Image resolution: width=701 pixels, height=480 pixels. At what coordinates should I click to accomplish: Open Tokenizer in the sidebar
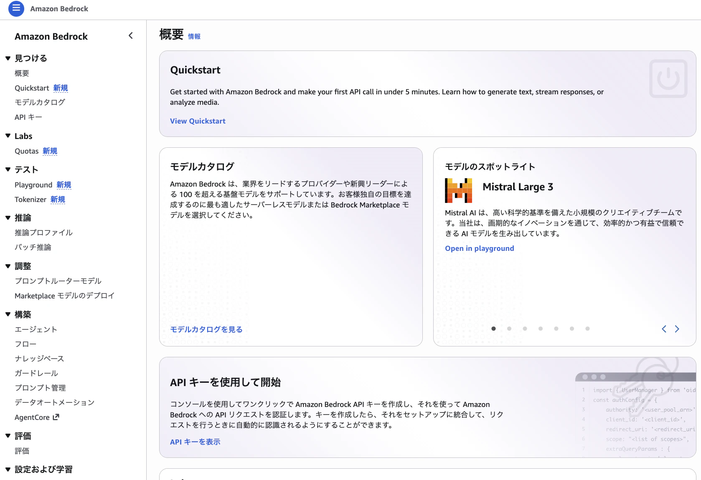tap(30, 200)
